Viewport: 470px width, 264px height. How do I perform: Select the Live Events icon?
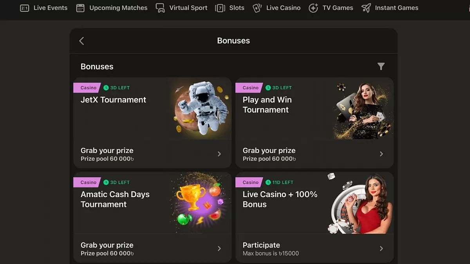coord(24,7)
